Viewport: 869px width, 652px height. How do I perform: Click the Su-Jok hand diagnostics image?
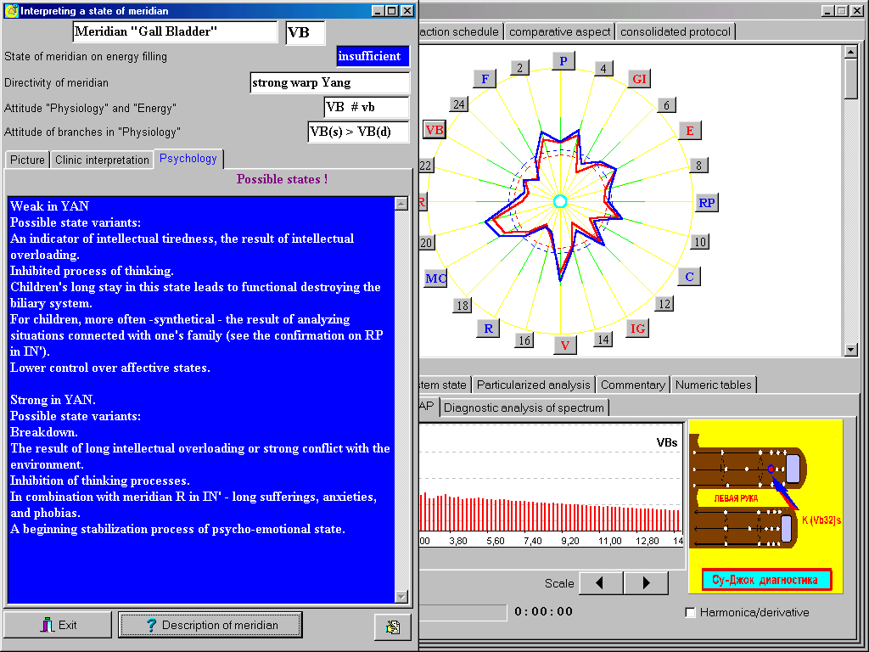click(765, 506)
